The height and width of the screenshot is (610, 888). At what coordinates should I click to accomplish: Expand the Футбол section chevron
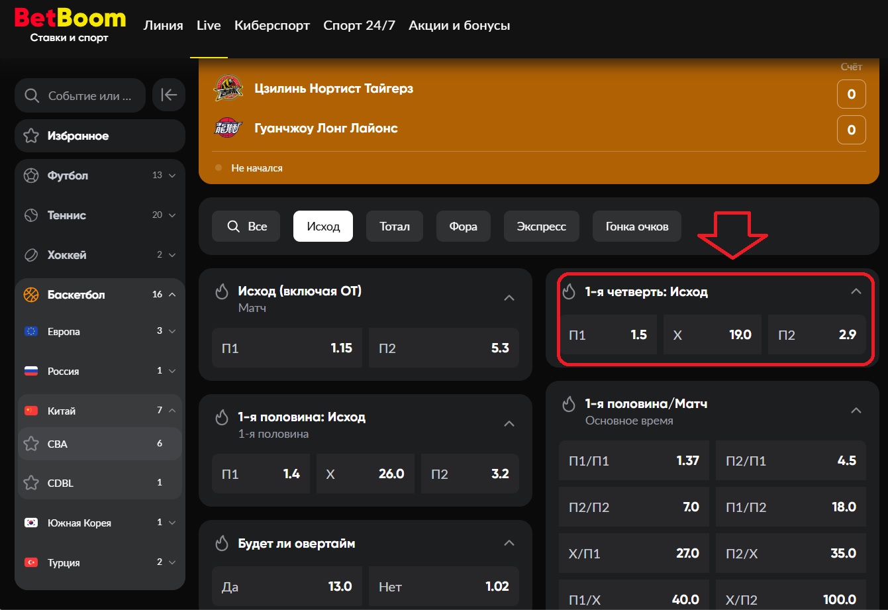(172, 176)
